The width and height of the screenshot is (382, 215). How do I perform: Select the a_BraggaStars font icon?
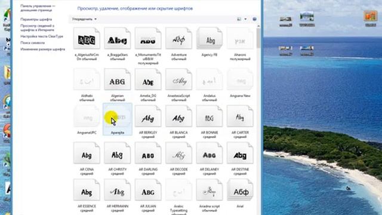118,38
